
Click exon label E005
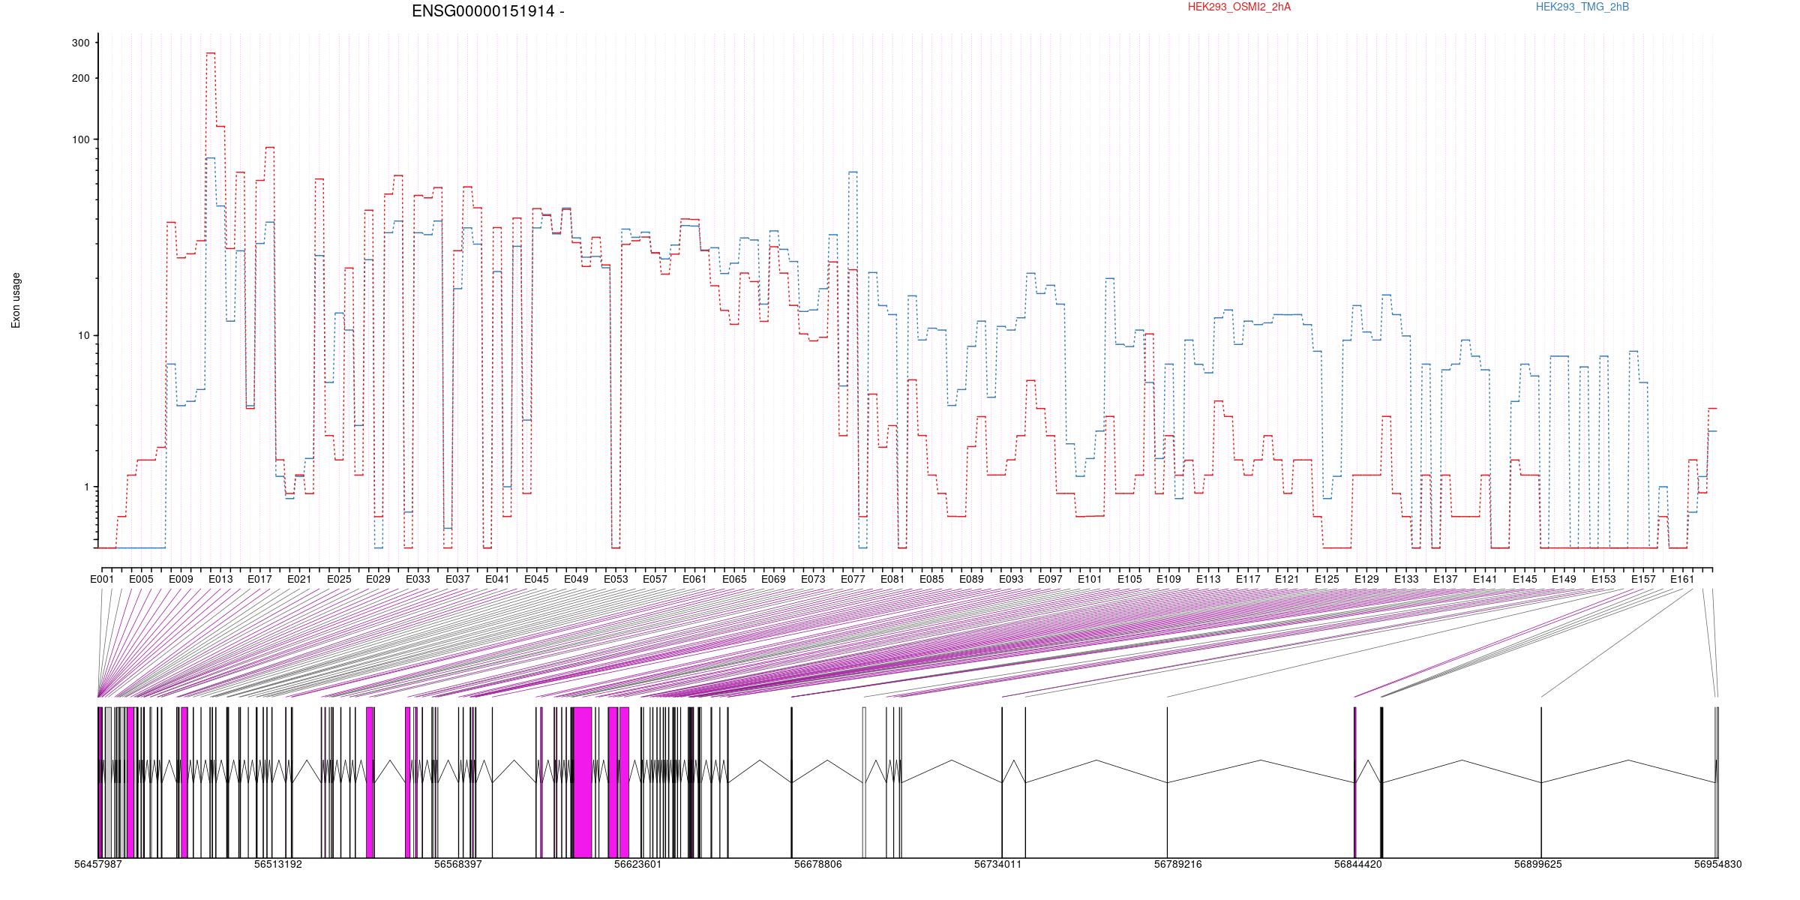pyautogui.click(x=141, y=579)
